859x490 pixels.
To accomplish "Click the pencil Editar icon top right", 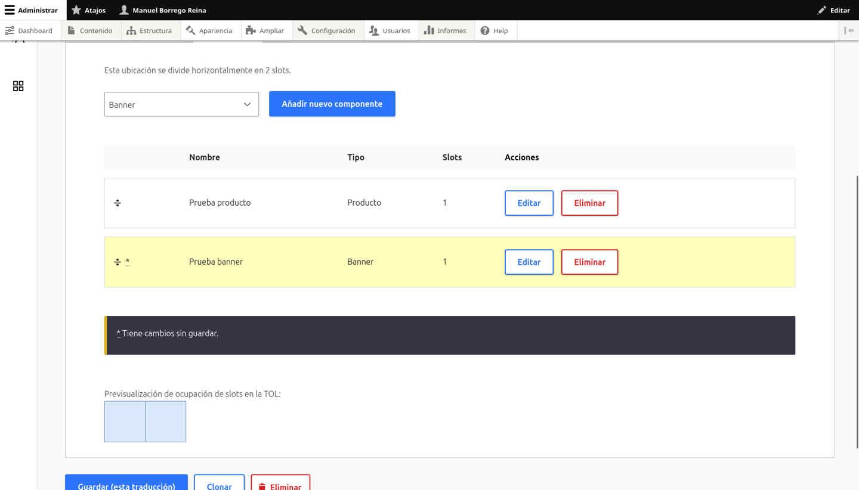I will (x=822, y=10).
